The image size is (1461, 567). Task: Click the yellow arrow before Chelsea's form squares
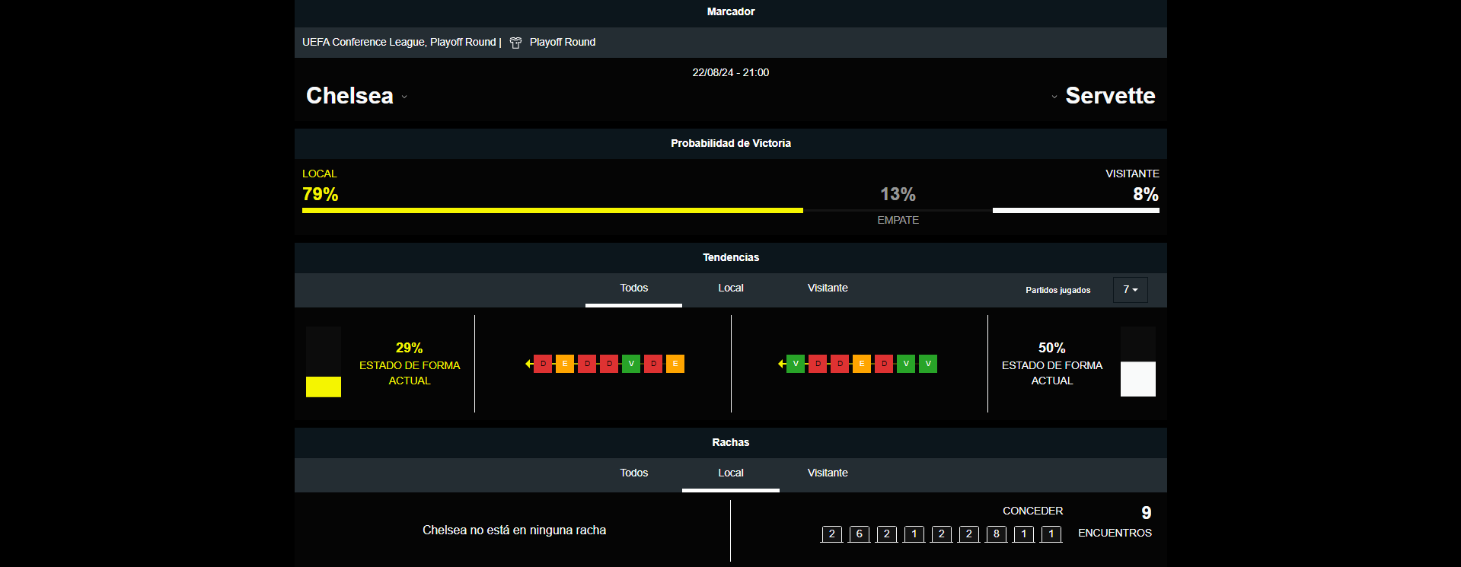pos(528,364)
